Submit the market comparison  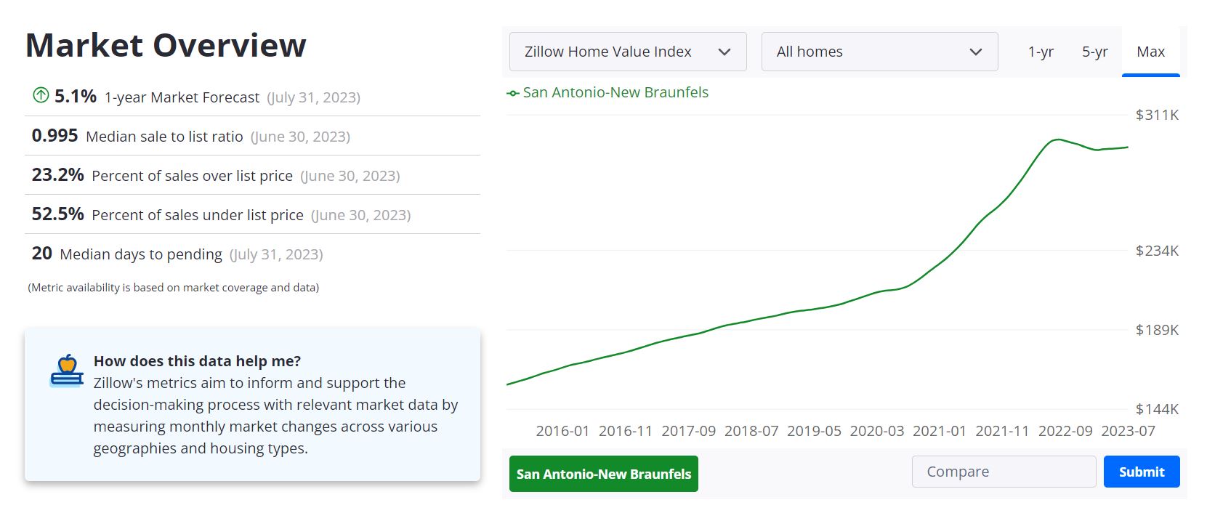[x=1141, y=471]
